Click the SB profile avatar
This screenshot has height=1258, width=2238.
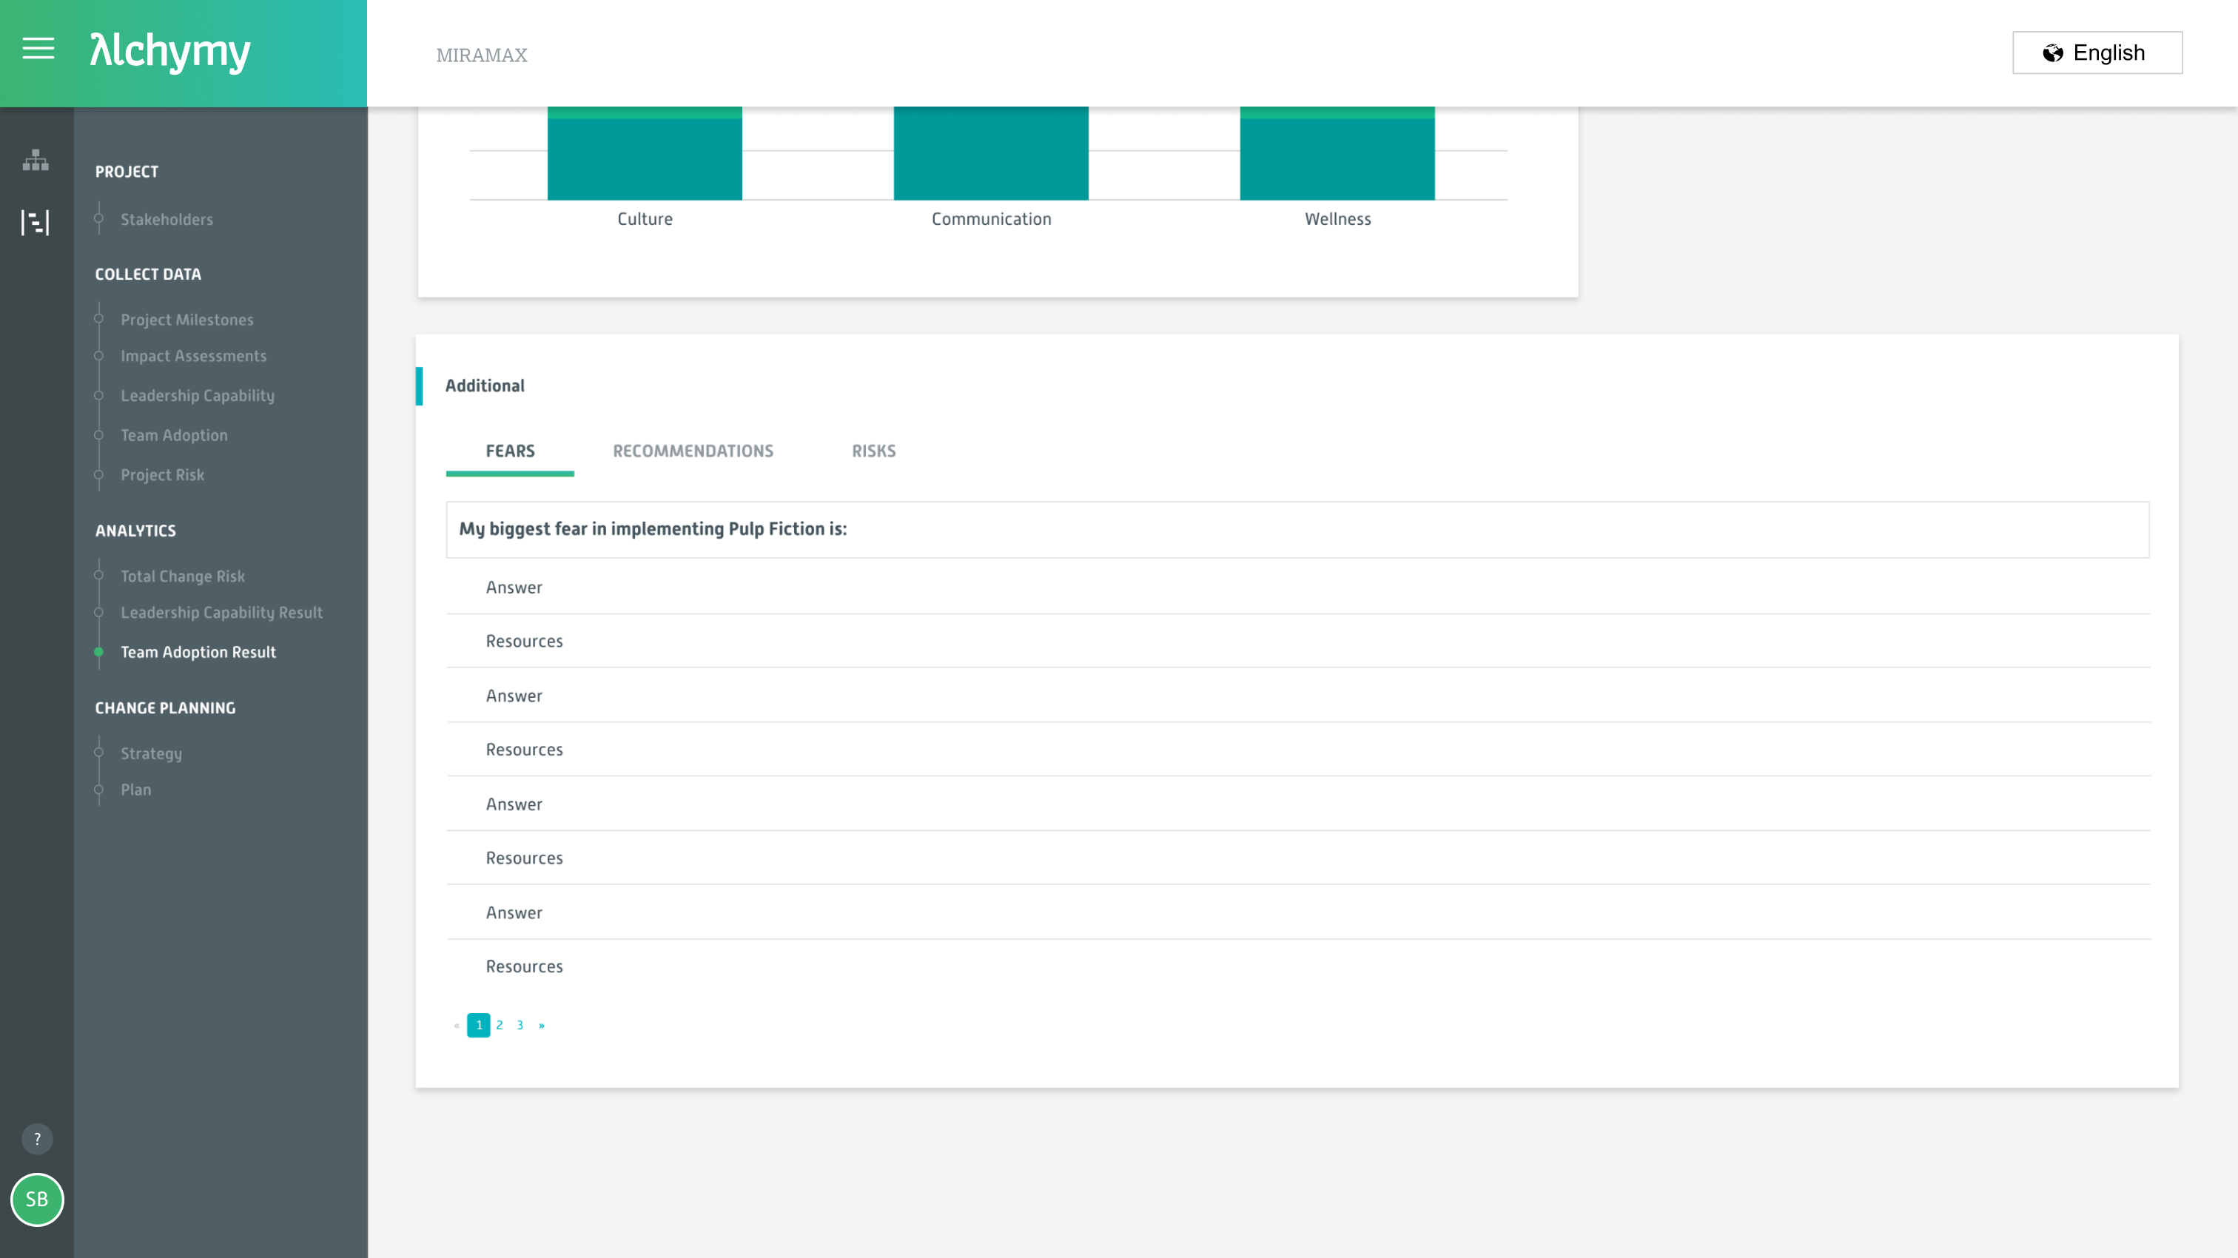(36, 1201)
